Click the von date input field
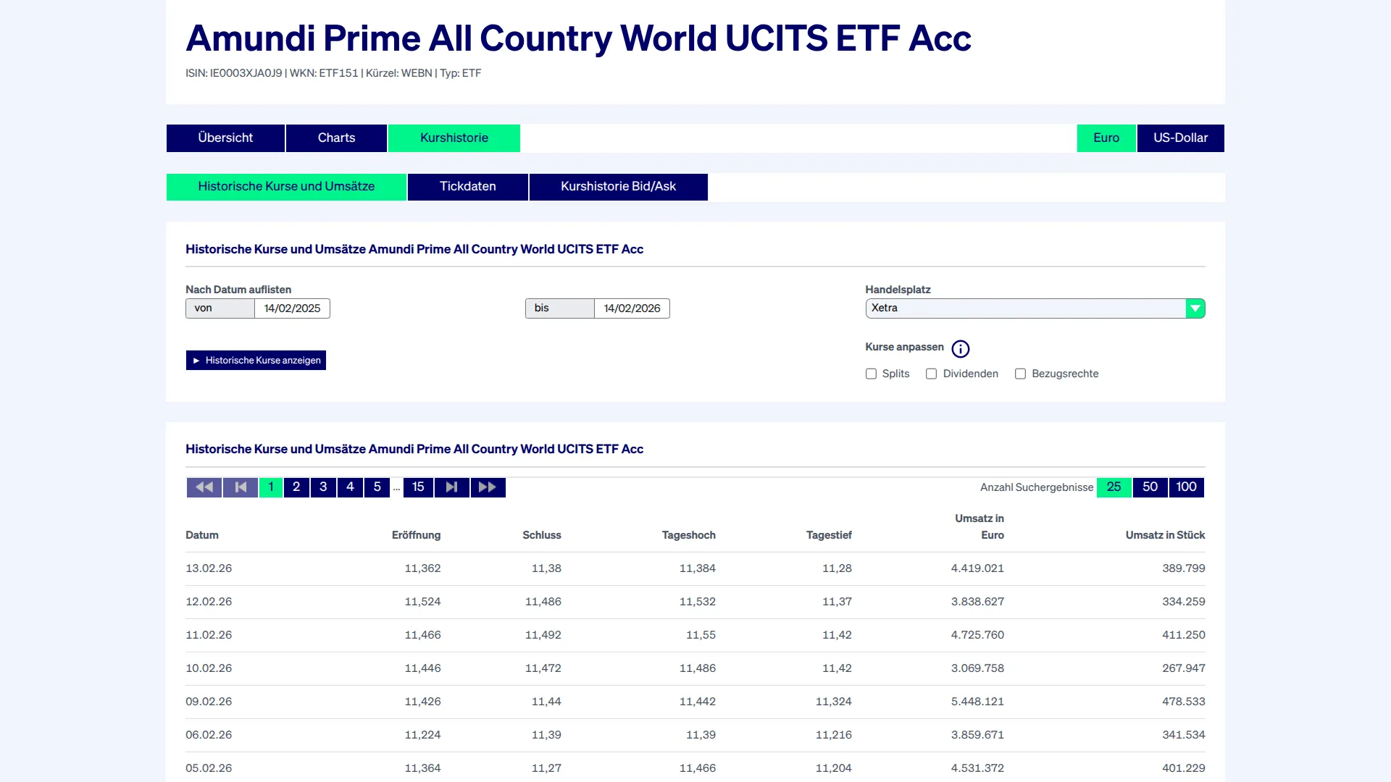 click(292, 308)
